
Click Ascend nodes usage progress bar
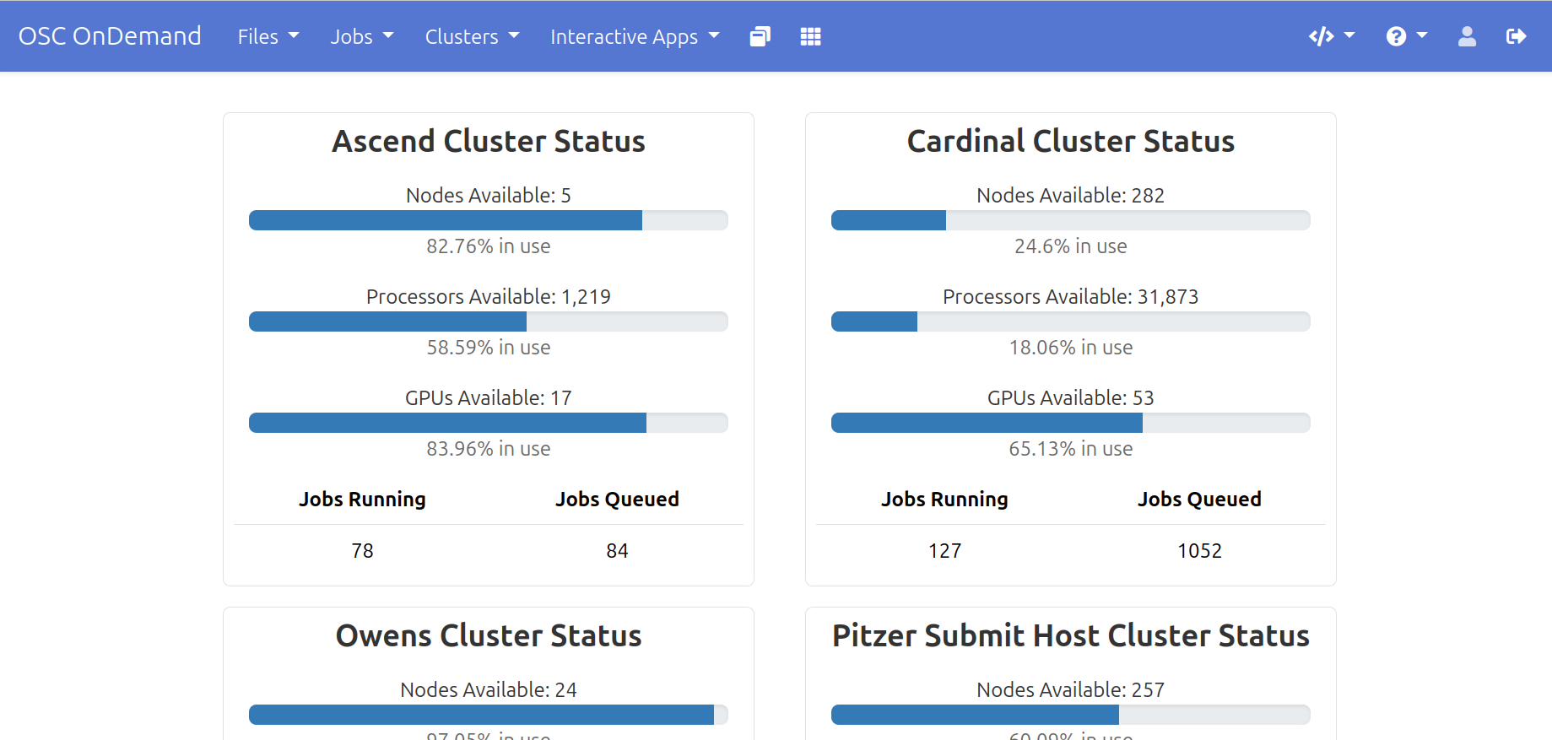[x=488, y=220]
